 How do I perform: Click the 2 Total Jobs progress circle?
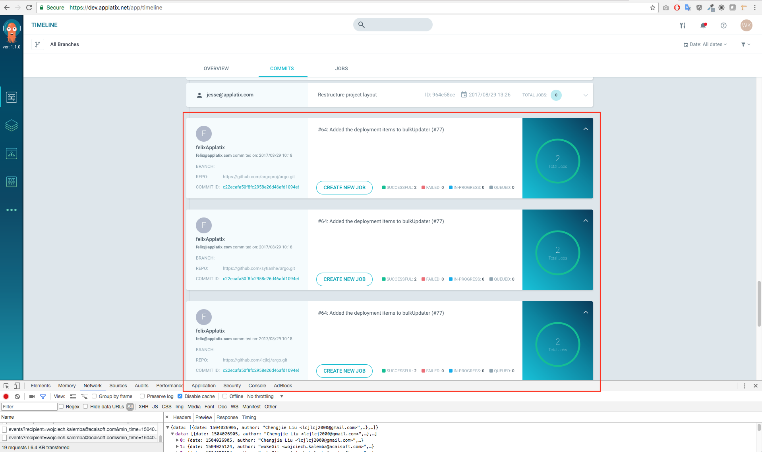tap(557, 161)
